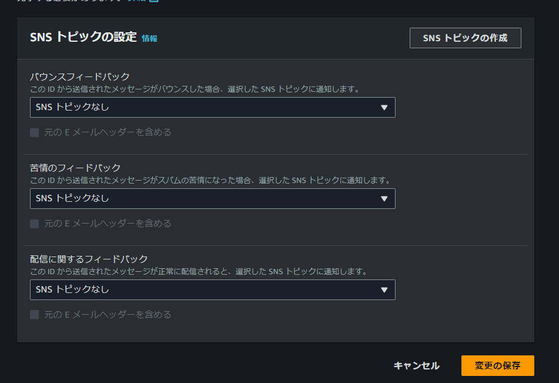Open the 苦情のフィードバック SNS topic dropdown
This screenshot has height=383, width=559.
[212, 198]
